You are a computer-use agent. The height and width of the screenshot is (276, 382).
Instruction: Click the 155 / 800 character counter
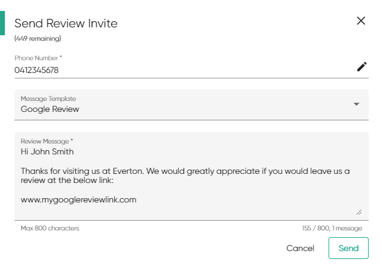[x=332, y=228]
